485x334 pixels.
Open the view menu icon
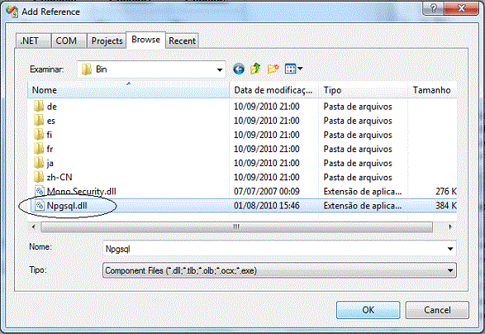click(x=293, y=69)
